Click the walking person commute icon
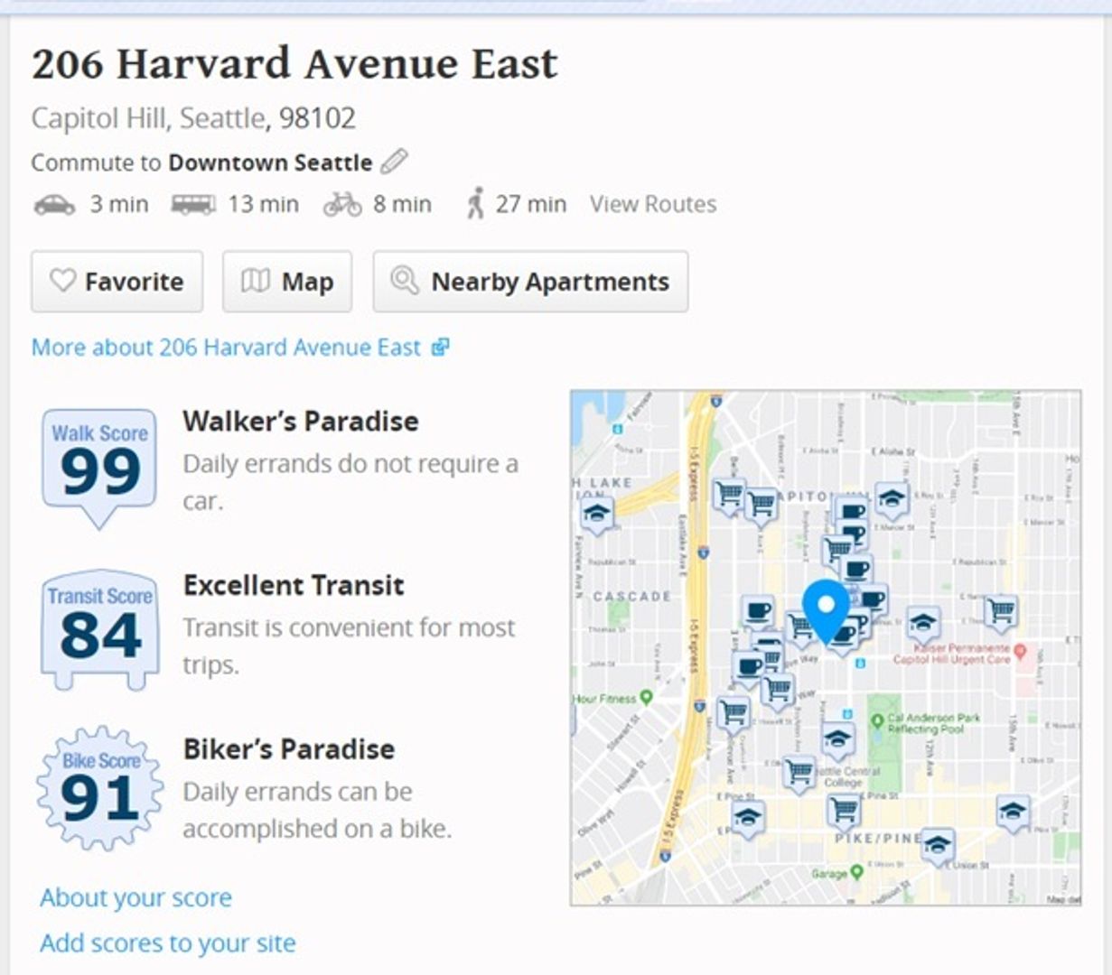 [x=475, y=205]
